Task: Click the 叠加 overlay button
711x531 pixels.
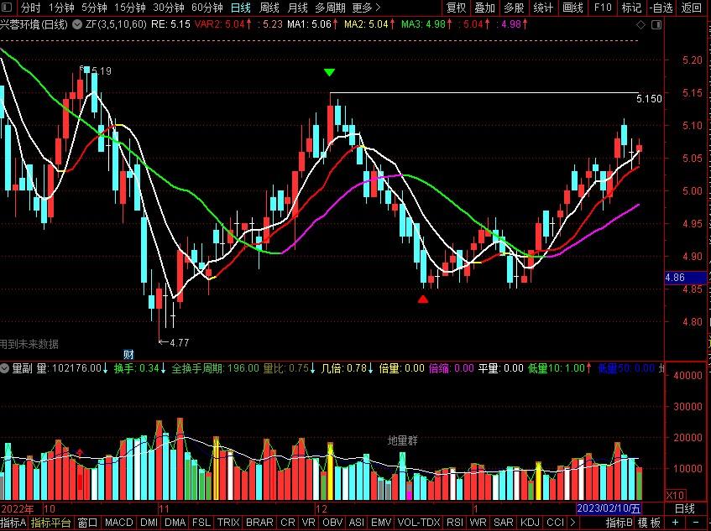Action: [484, 8]
